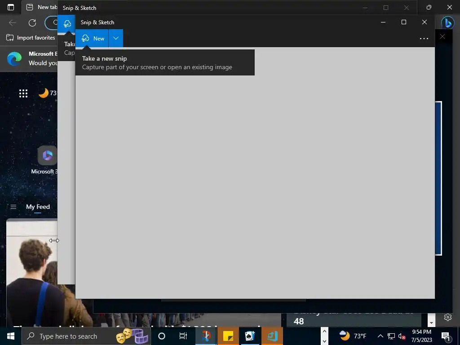
Task: Minimize the front Snip & Sketch window
Action: [x=383, y=22]
